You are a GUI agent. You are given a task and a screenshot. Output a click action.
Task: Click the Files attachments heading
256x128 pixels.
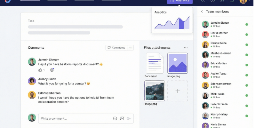pyautogui.click(x=157, y=48)
